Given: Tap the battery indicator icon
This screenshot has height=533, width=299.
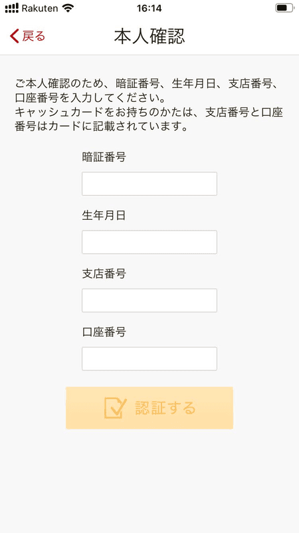Looking at the screenshot, I should pos(284,8).
